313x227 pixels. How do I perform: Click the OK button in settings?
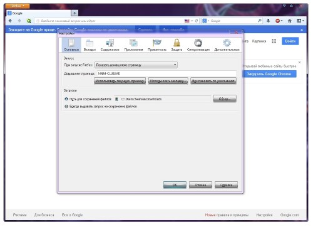click(175, 185)
